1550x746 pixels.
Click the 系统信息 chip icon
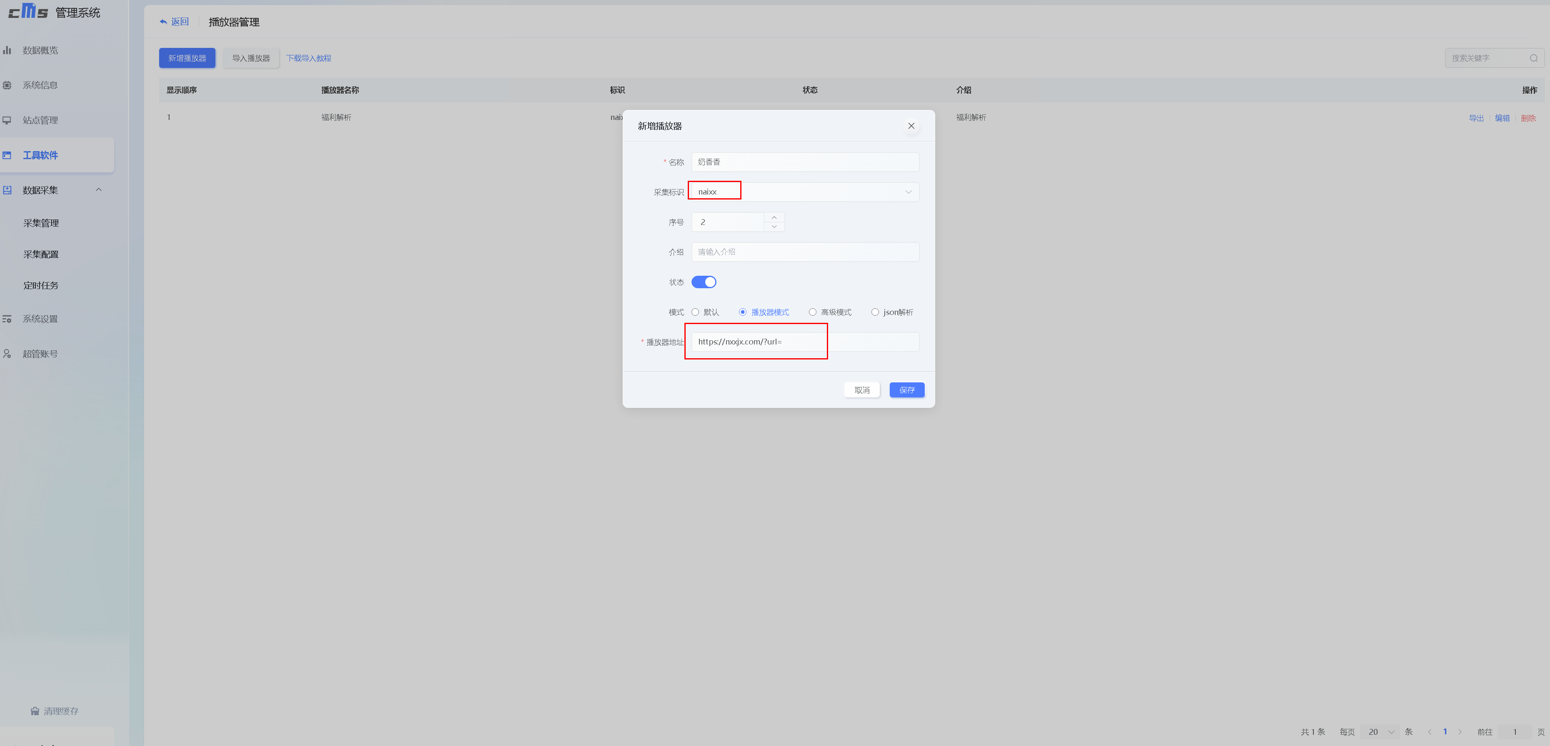pyautogui.click(x=7, y=85)
